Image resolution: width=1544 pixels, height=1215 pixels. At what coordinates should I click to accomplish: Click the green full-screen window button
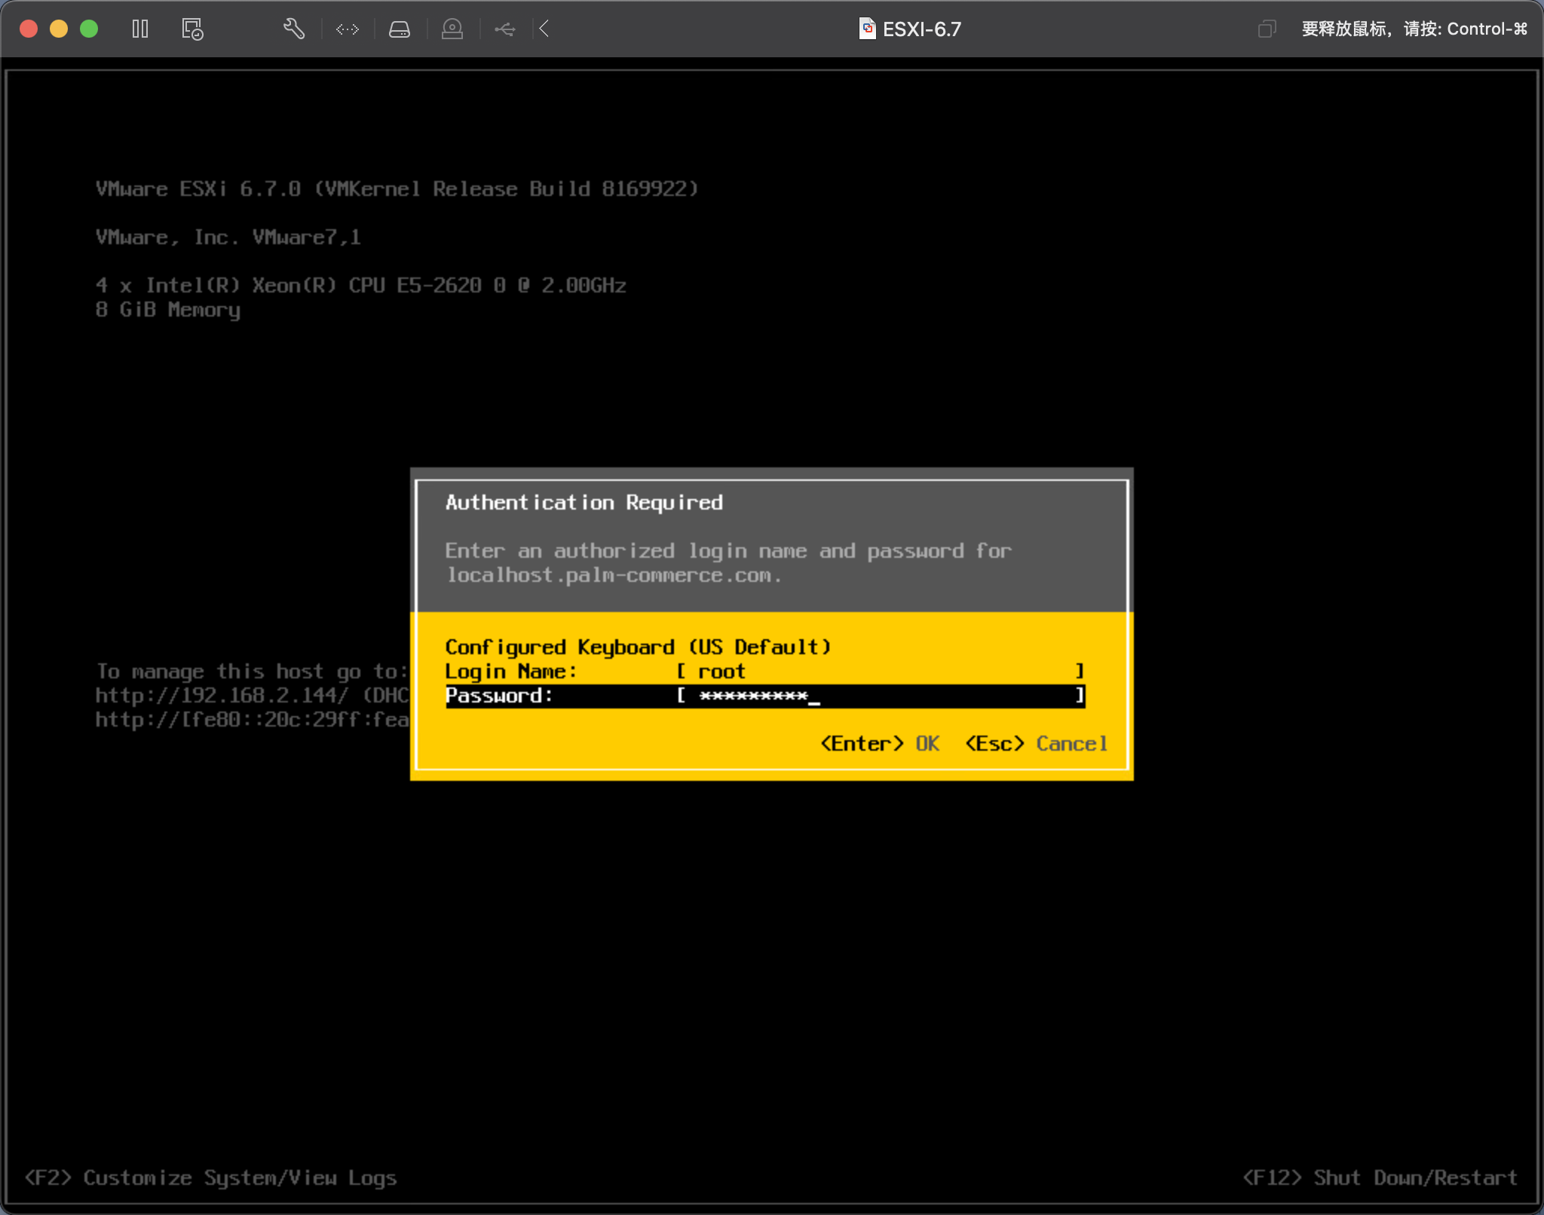[89, 29]
